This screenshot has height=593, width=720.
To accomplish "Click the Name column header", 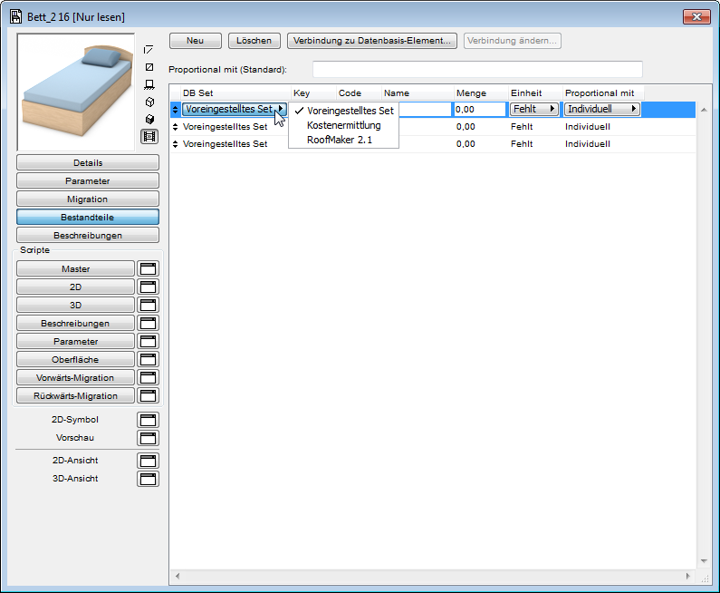I will [418, 92].
